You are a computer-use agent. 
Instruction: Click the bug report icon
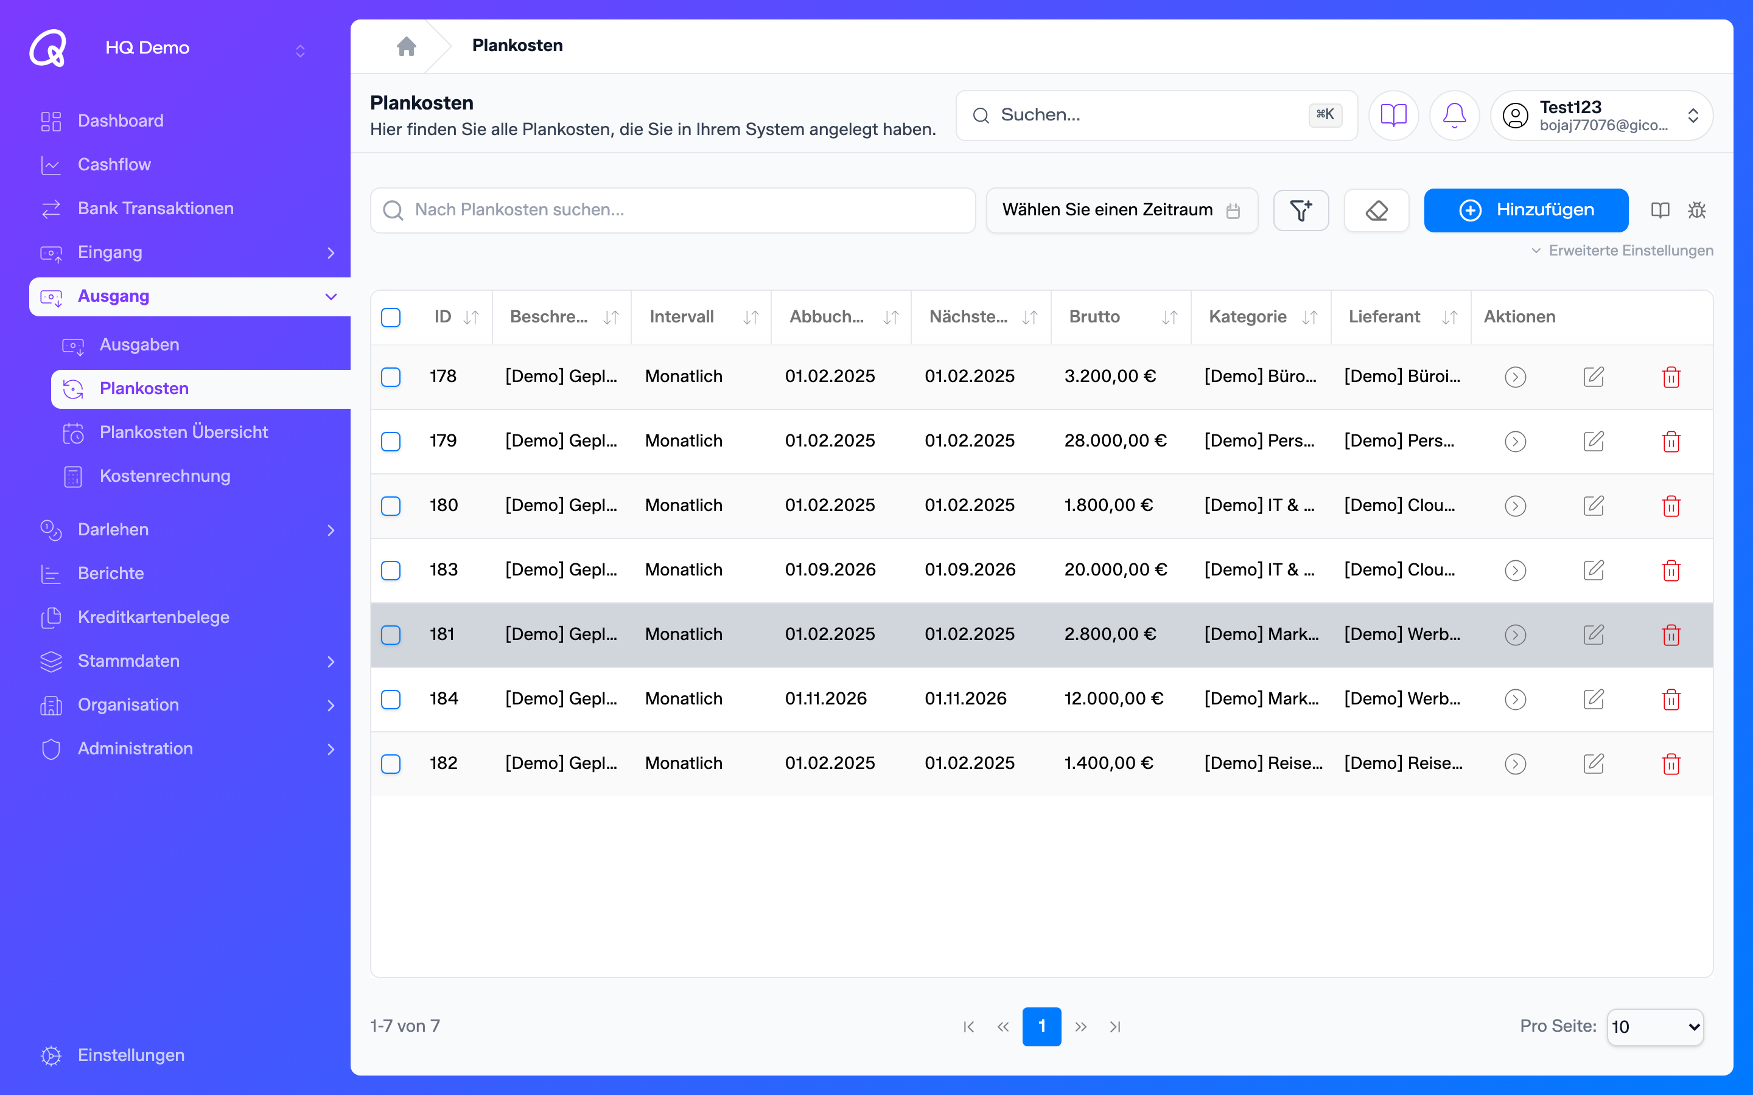pos(1696,210)
